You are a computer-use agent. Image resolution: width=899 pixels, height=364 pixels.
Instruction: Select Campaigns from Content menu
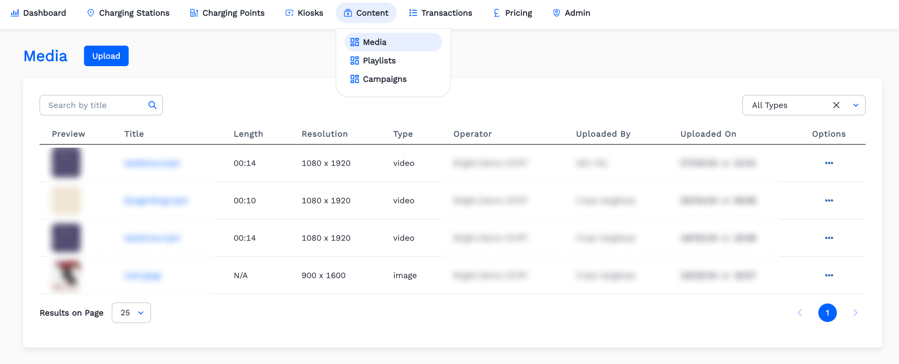tap(384, 79)
